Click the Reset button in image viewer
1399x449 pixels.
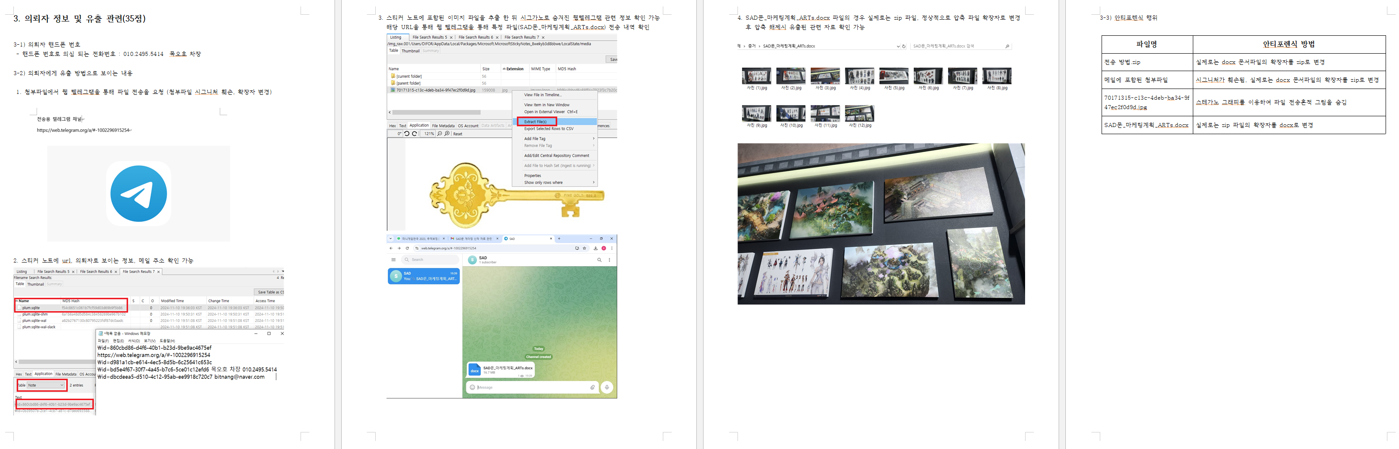pyautogui.click(x=458, y=134)
